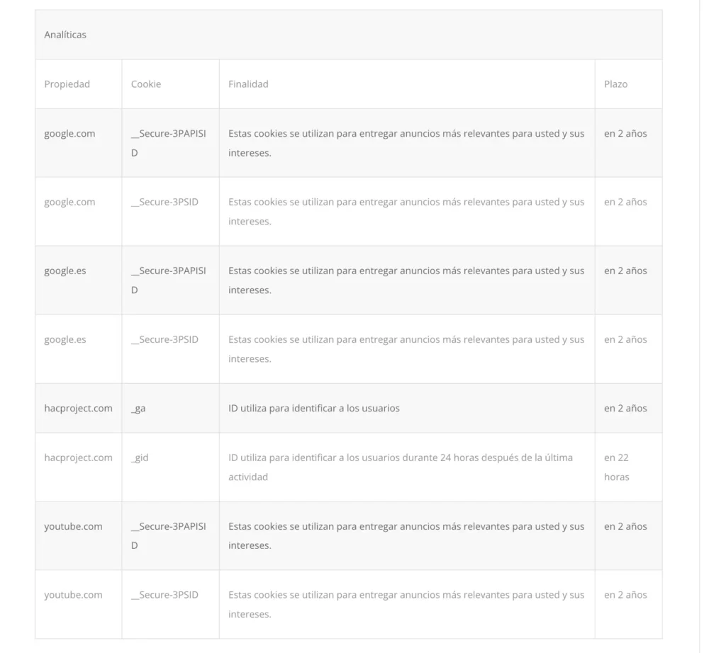Screen dimensions: 726x653
Task: Click the vertical page scrollbar on the right edge
Action: 700,326
